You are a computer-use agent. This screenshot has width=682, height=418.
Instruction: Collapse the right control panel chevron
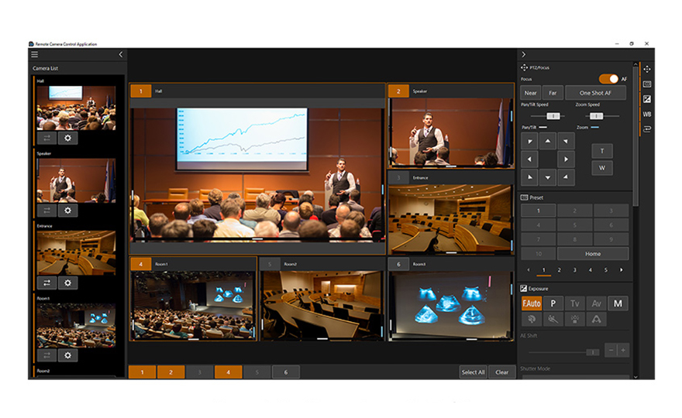tap(524, 55)
